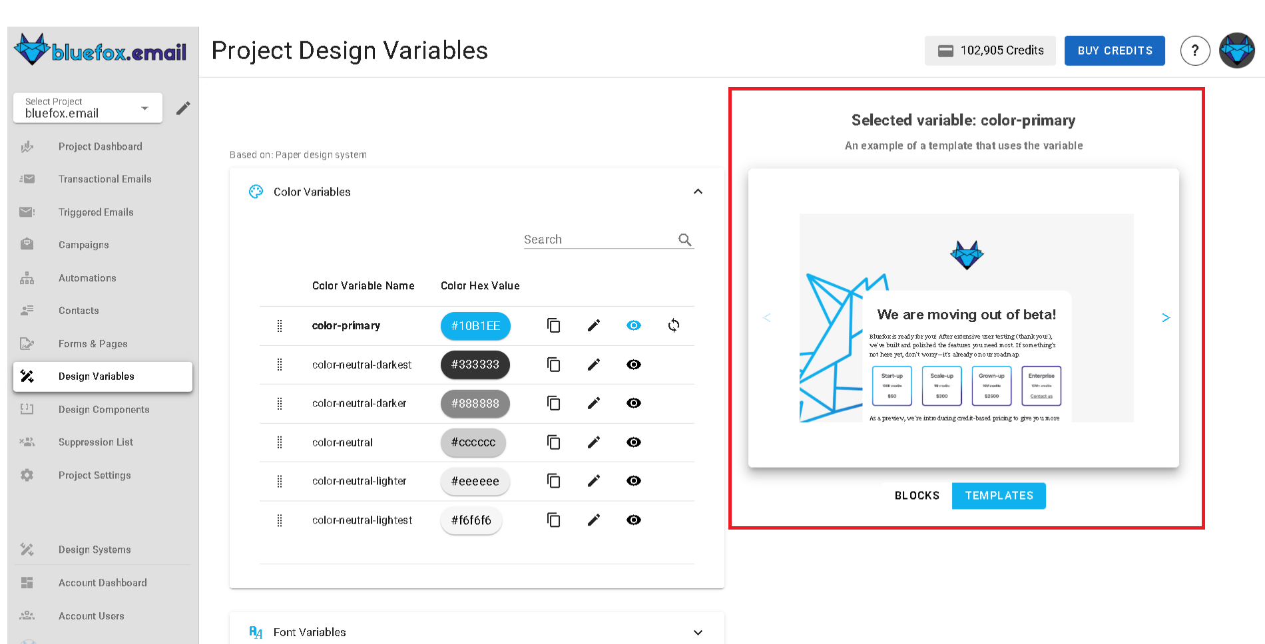The width and height of the screenshot is (1265, 644).
Task: Click the 102,905 Credits indicator
Action: coord(990,51)
